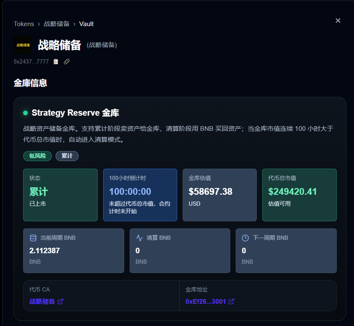This screenshot has width=354, height=326.
Task: Click the 状态 累计 status card
Action: (x=60, y=195)
